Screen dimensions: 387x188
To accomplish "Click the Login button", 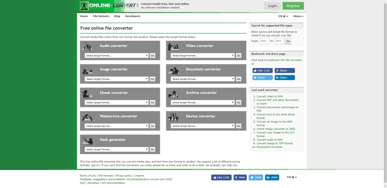I will coord(272,6).
